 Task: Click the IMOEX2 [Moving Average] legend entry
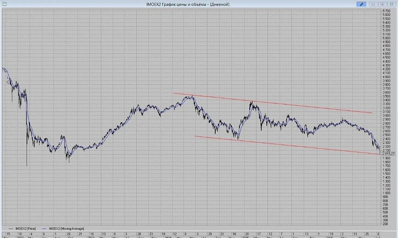click(66, 228)
